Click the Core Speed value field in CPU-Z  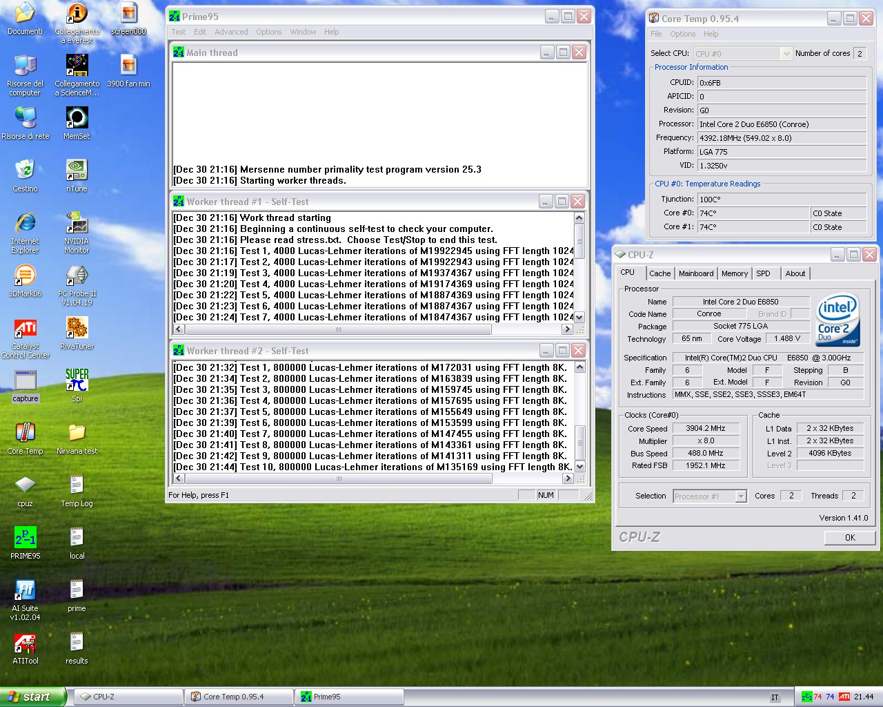[705, 428]
